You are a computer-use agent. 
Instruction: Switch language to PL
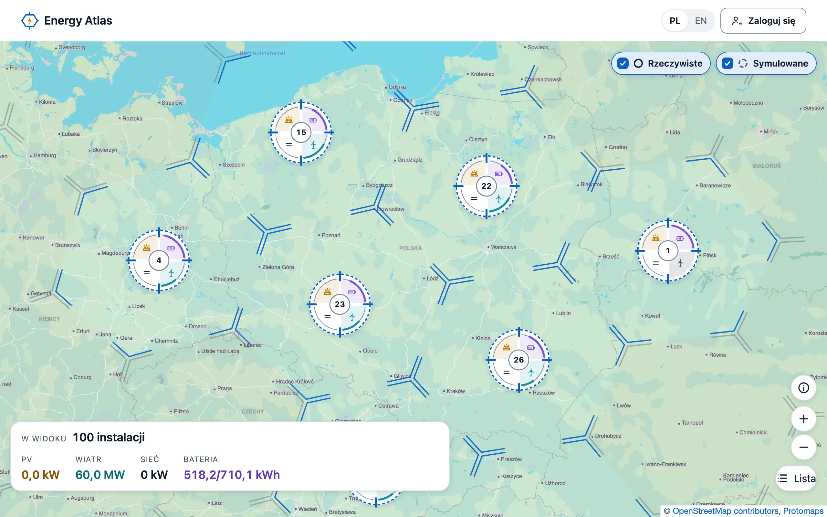(x=675, y=21)
